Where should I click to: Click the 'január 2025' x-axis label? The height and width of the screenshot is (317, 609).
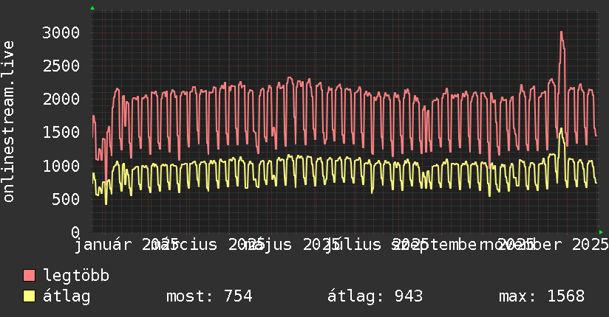coord(126,245)
